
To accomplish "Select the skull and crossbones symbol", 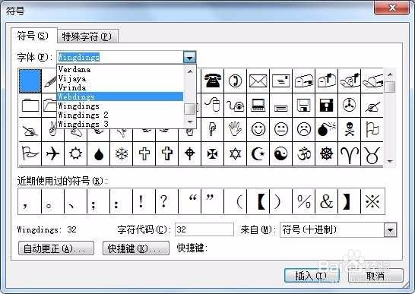I will [349, 129].
